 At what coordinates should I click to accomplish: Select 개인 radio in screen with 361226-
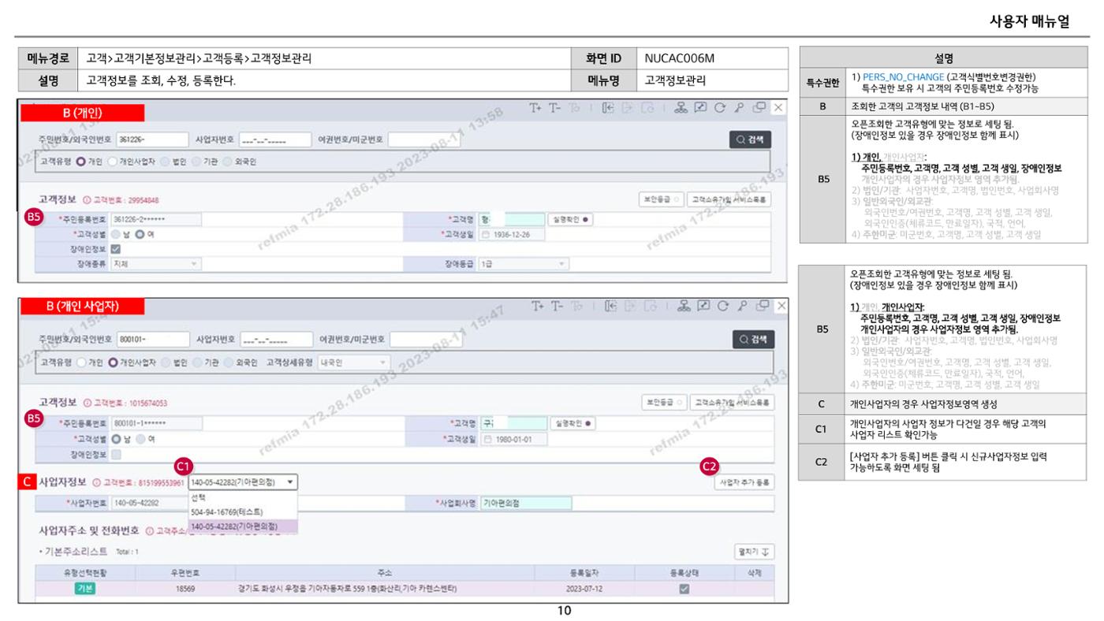click(81, 161)
